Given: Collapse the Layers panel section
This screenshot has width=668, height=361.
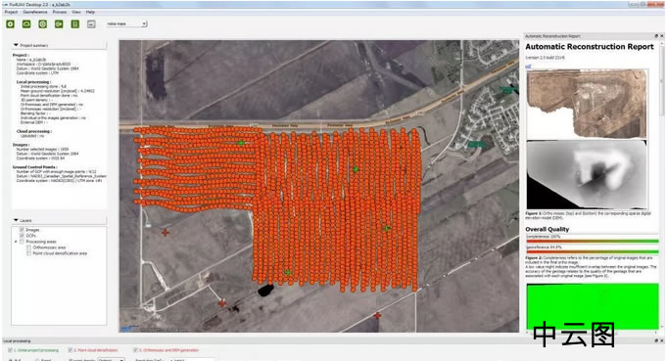Looking at the screenshot, I should tap(17, 220).
